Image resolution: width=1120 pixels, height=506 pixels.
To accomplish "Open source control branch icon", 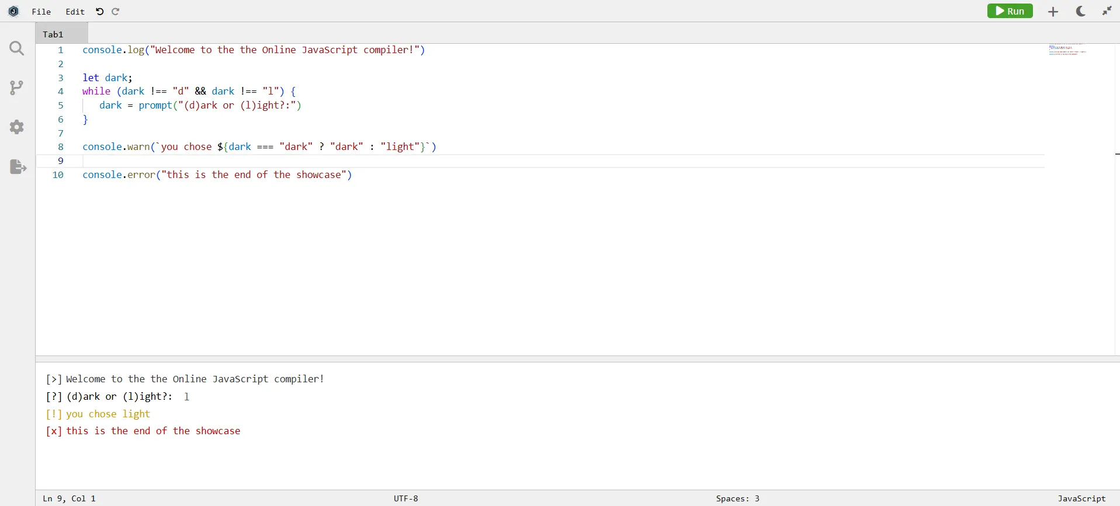I will 17,88.
